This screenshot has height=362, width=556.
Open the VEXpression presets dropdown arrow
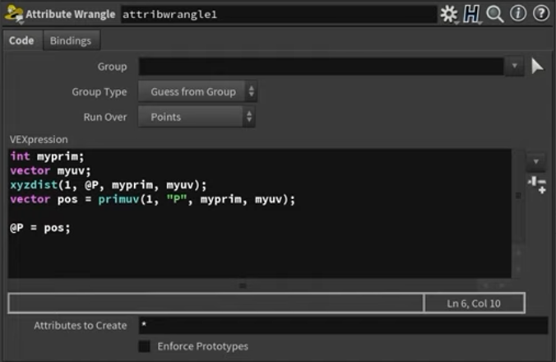(535, 161)
